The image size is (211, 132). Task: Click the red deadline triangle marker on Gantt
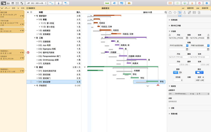158,85
